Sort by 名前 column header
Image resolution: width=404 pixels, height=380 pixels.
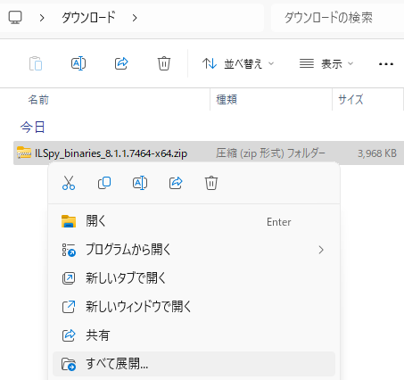[38, 100]
